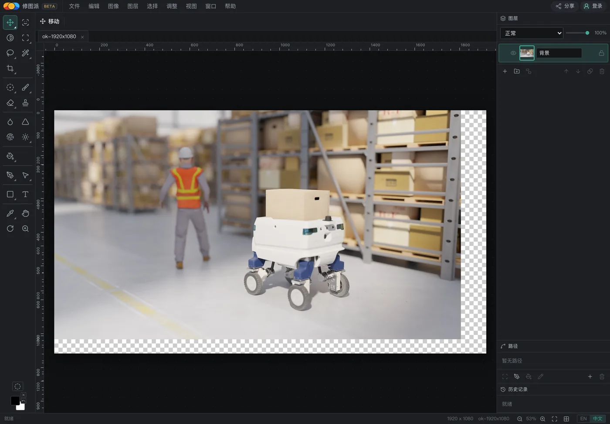Adjust the layer opacity slider
The image size is (610, 424).
tap(578, 33)
